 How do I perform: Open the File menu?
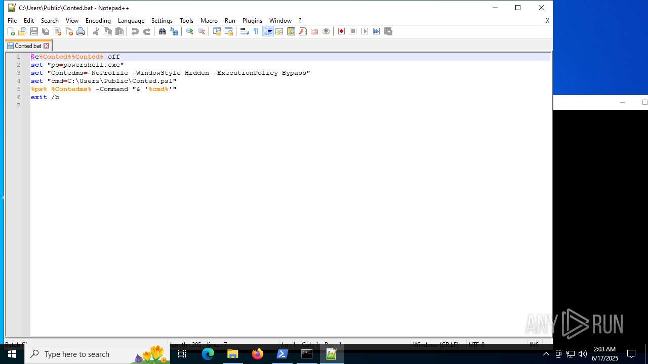point(12,21)
